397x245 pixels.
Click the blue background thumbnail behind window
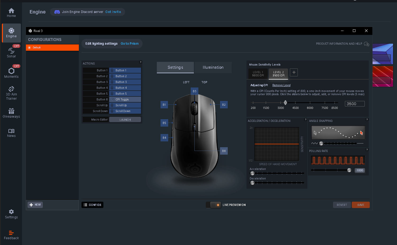click(x=383, y=54)
